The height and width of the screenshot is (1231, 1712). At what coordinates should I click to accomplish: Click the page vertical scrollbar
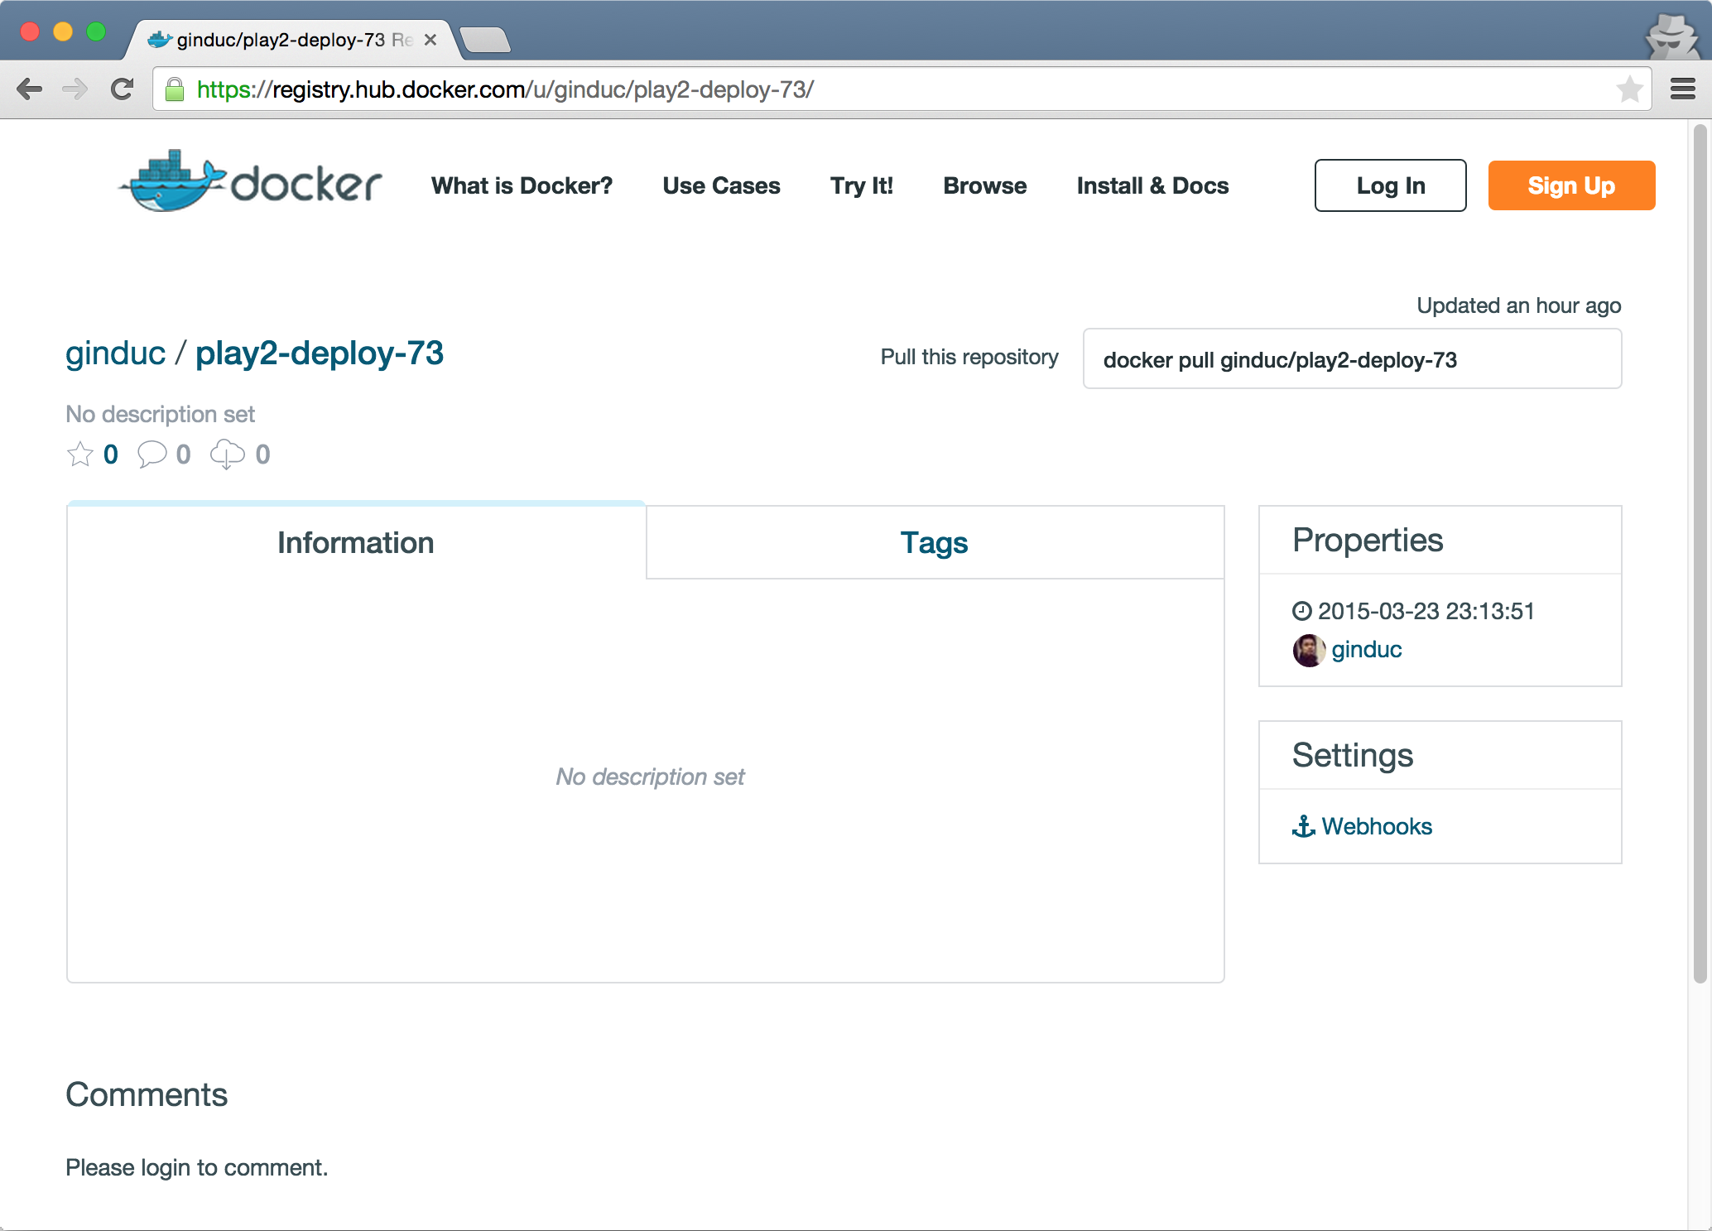[x=1700, y=553]
